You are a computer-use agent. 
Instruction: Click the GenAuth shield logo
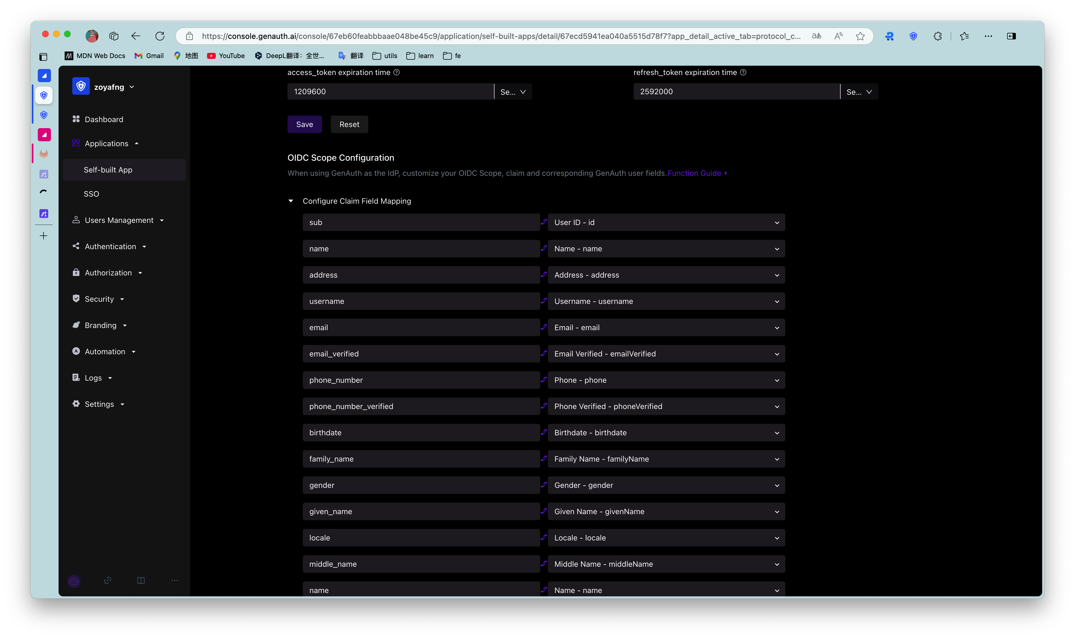[x=81, y=87]
